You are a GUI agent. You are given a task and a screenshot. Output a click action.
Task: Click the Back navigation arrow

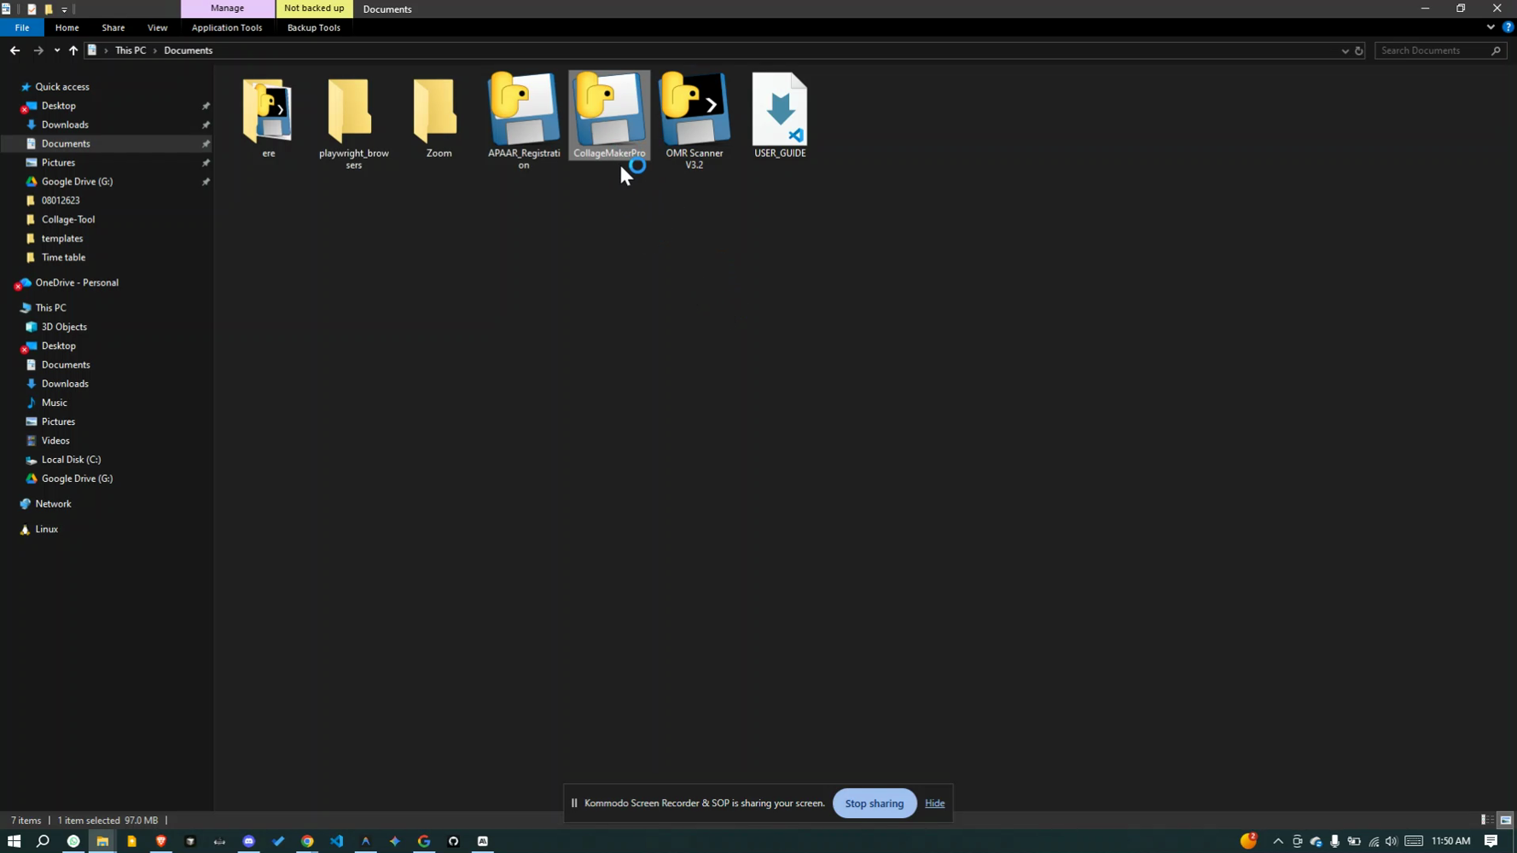tap(15, 50)
